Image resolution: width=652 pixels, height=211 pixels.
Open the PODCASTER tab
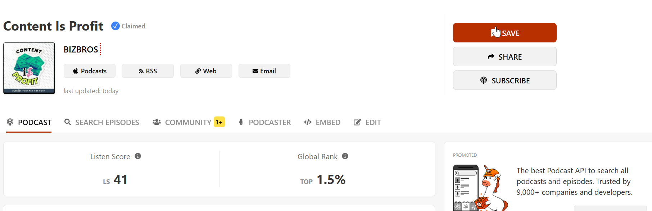pyautogui.click(x=264, y=123)
